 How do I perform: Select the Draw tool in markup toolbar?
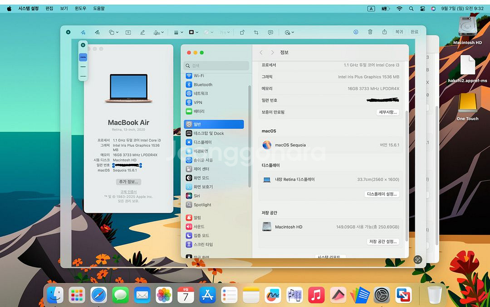(x=97, y=33)
